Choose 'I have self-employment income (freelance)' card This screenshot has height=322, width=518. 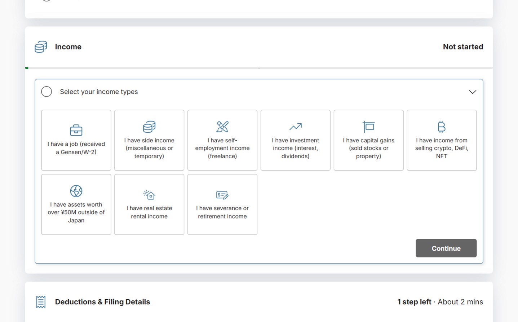[x=222, y=140]
